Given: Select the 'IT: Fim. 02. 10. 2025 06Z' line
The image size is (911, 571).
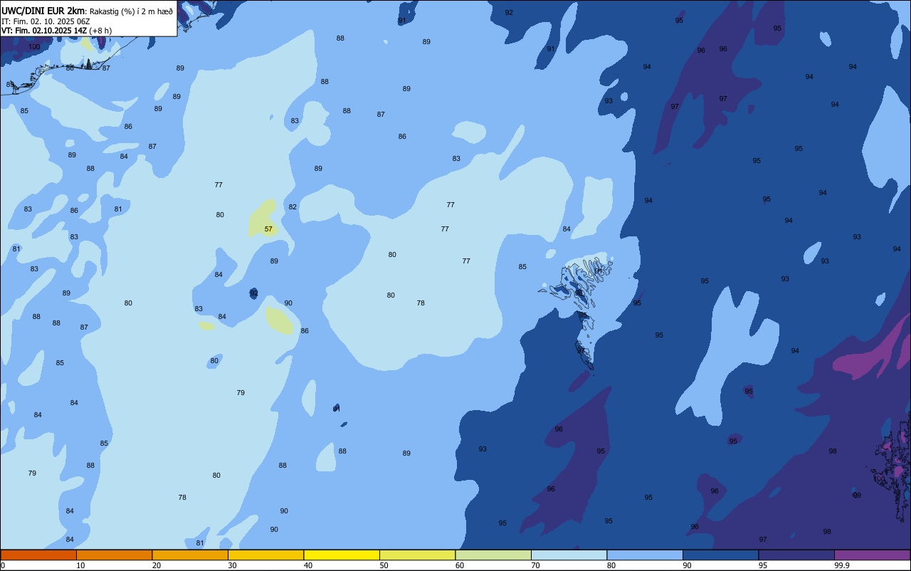Looking at the screenshot, I should point(46,21).
